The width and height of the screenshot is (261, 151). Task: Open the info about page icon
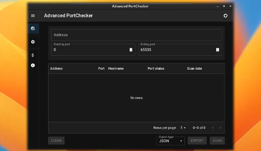(33, 65)
